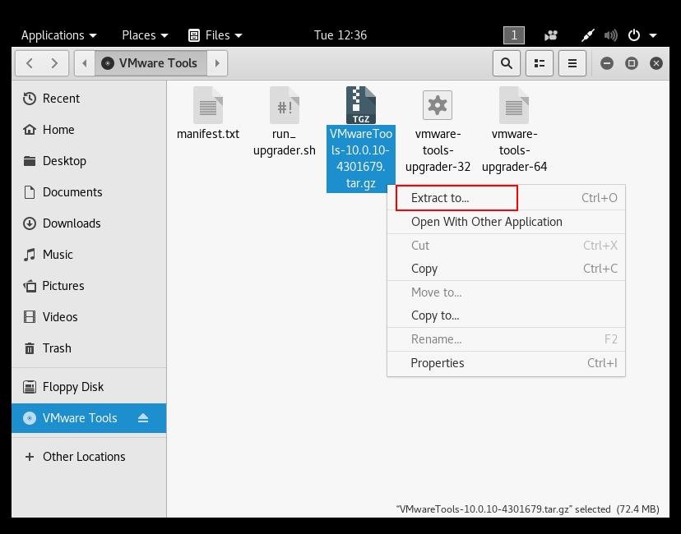This screenshot has height=534, width=681.
Task: Select the run_upgrader.sh script icon
Action: point(285,105)
